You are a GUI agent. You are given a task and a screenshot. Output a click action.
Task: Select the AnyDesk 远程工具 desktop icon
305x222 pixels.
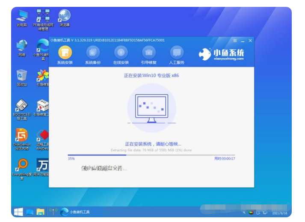[42, 139]
